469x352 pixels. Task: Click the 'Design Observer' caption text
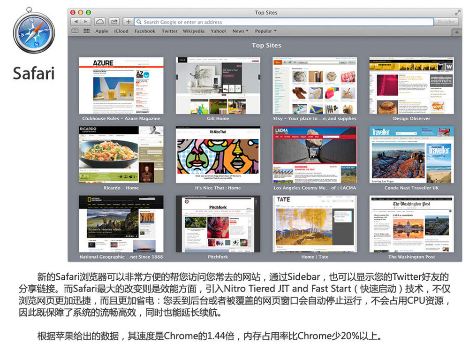412,119
